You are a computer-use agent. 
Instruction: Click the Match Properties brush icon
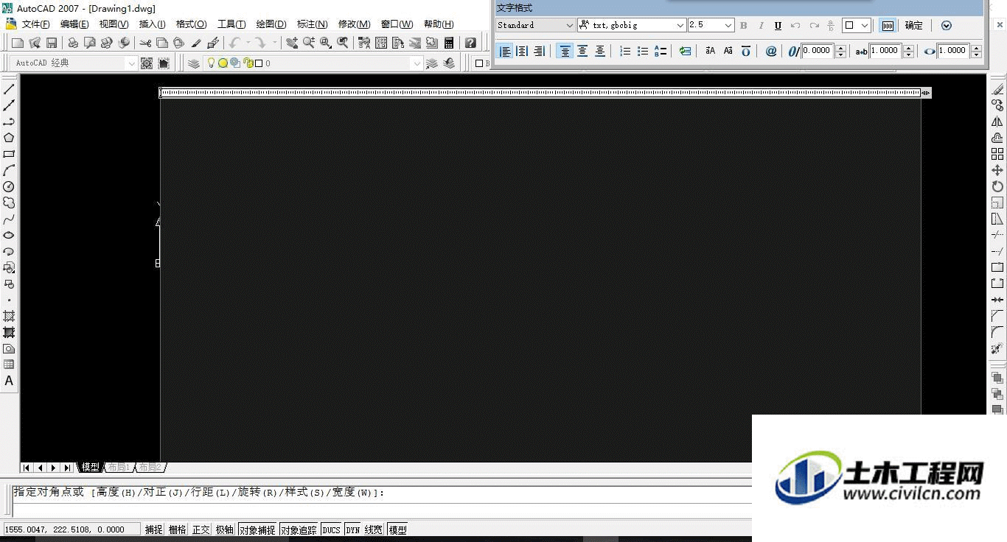pyautogui.click(x=196, y=43)
